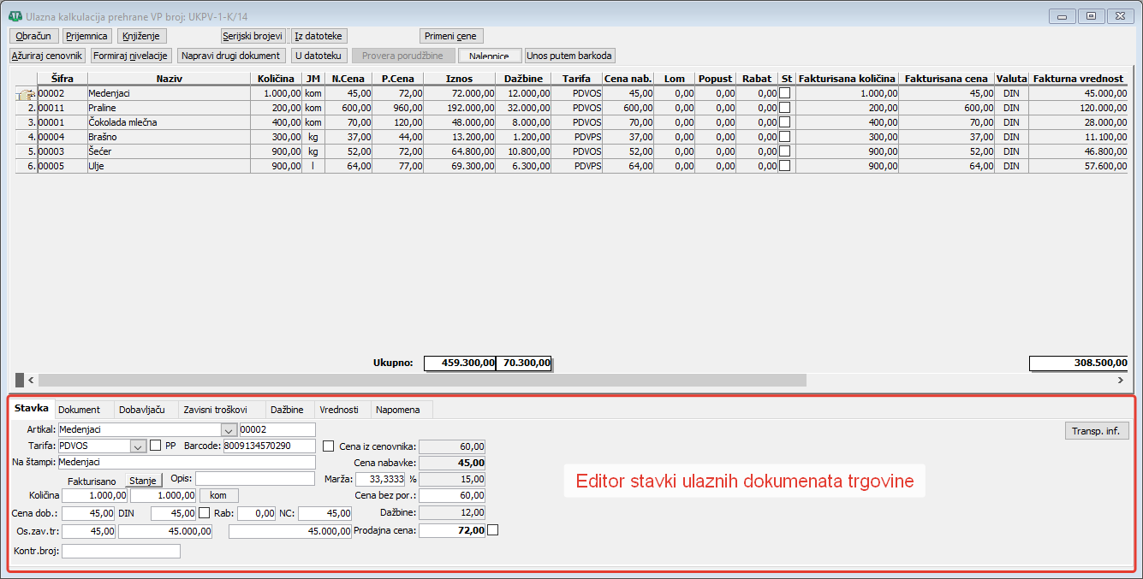The image size is (1143, 579).
Task: Click into the Kontr.broj input field
Action: [121, 551]
